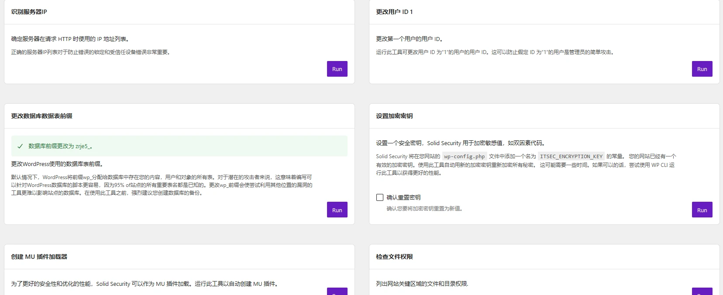This screenshot has height=295, width=723.
Task: Click the 确认重置密钥 label text
Action: click(x=403, y=197)
